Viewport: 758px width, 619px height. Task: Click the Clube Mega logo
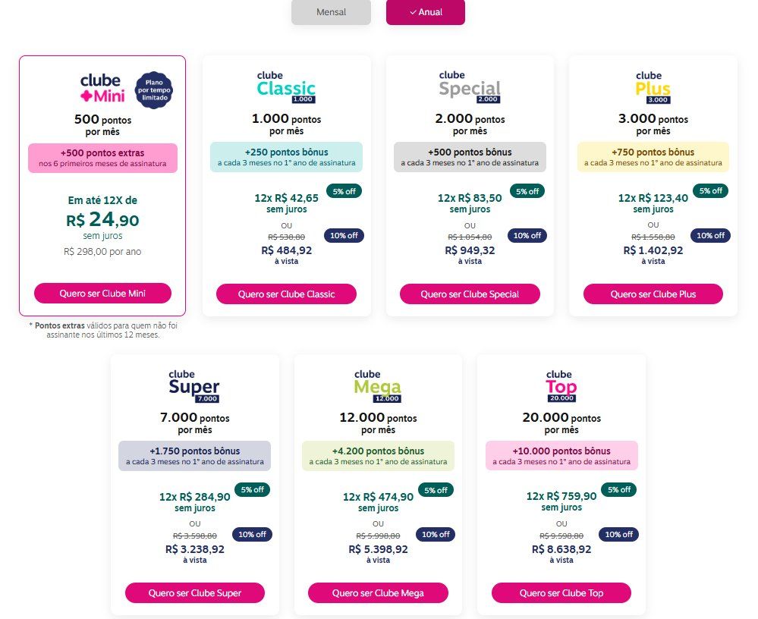[x=378, y=386]
